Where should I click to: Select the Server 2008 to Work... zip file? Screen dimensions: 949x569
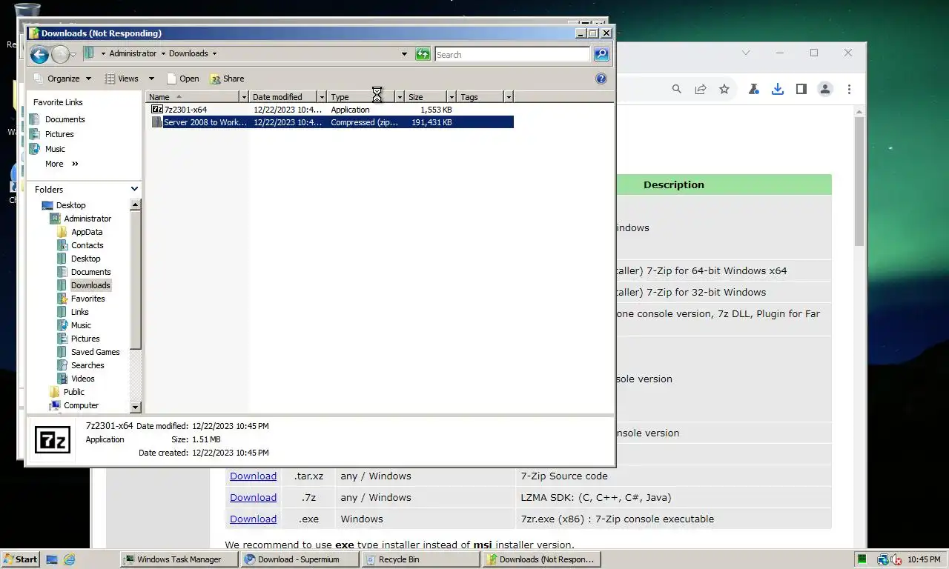point(331,122)
